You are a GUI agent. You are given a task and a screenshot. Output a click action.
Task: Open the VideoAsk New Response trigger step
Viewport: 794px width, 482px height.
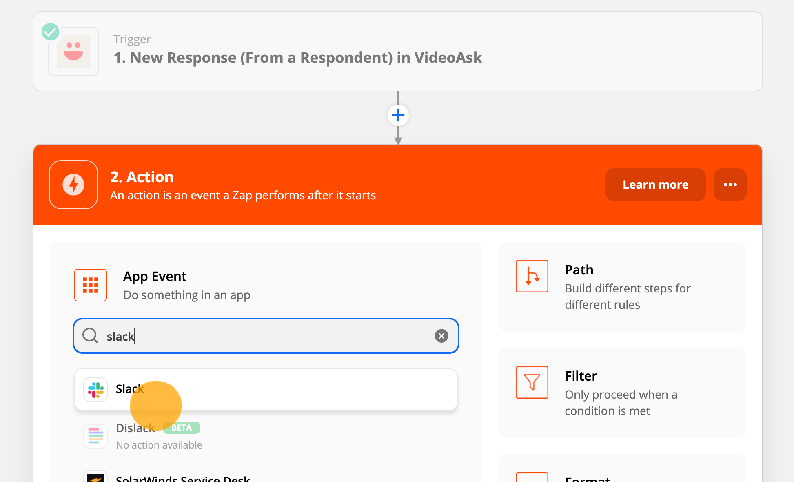[x=398, y=51]
